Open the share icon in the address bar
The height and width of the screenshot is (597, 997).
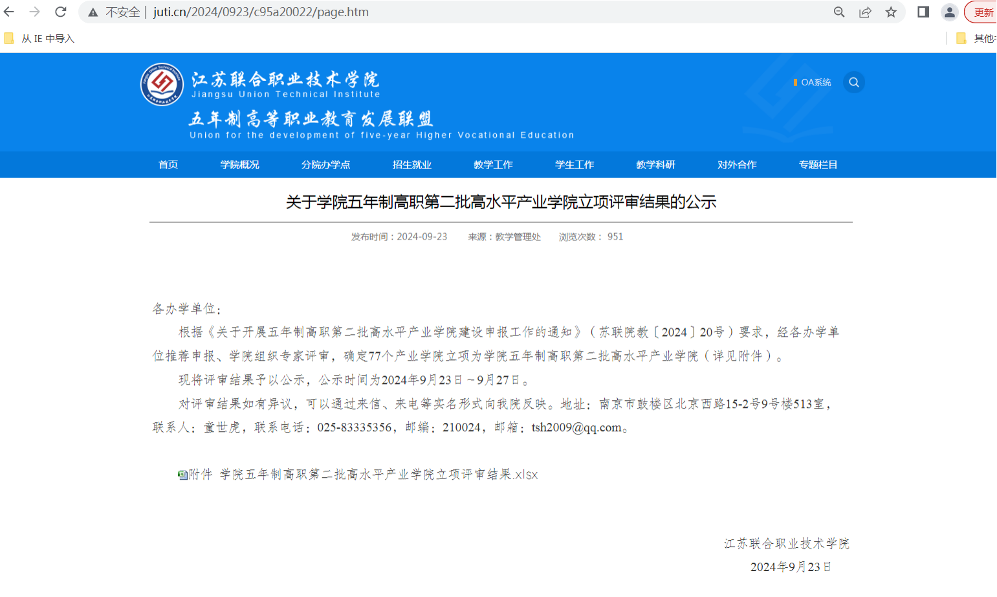pos(865,12)
